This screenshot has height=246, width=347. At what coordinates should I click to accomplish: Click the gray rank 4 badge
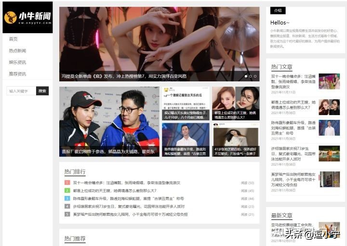coord(67,206)
